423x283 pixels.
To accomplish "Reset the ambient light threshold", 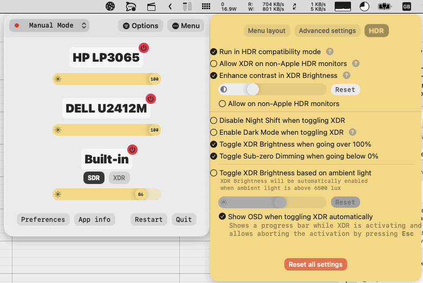I will click(x=346, y=202).
